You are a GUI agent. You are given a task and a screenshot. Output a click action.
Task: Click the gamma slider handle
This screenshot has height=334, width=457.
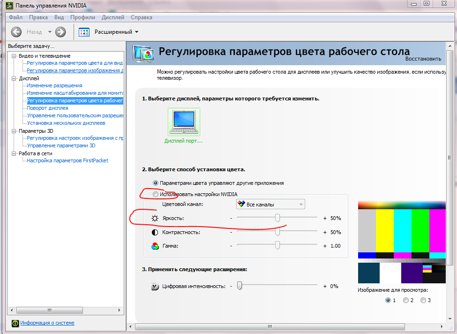pos(277,245)
